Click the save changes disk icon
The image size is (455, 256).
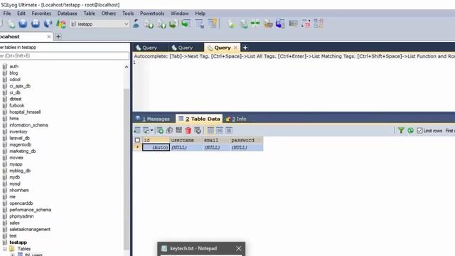(178, 130)
